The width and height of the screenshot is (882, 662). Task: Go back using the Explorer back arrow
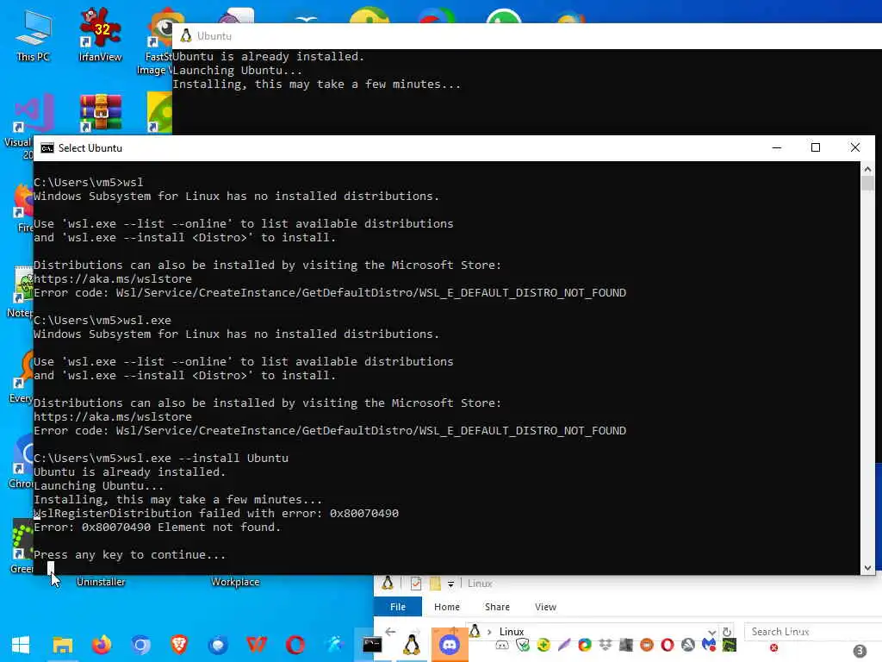click(390, 632)
